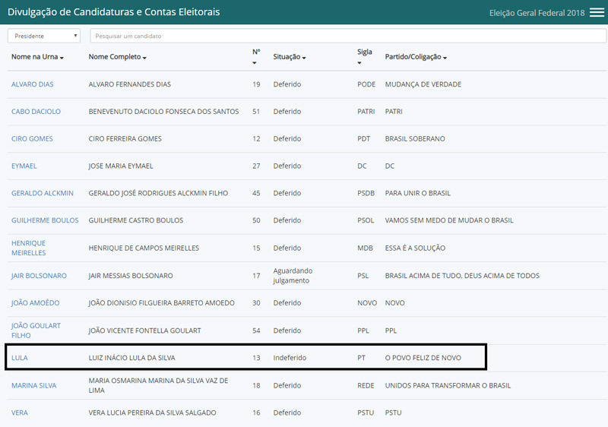Click the Indeferido status cell
This screenshot has width=608, height=427.
pyautogui.click(x=290, y=358)
